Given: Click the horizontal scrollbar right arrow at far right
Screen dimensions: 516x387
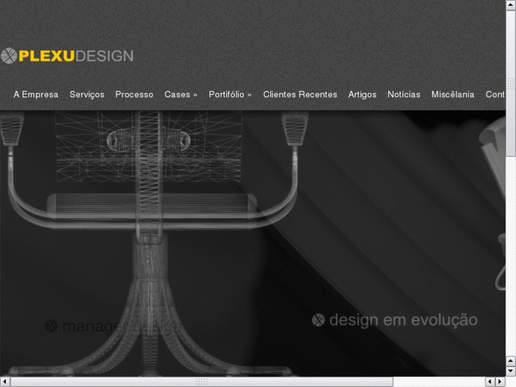Looking at the screenshot, I should (x=500, y=382).
